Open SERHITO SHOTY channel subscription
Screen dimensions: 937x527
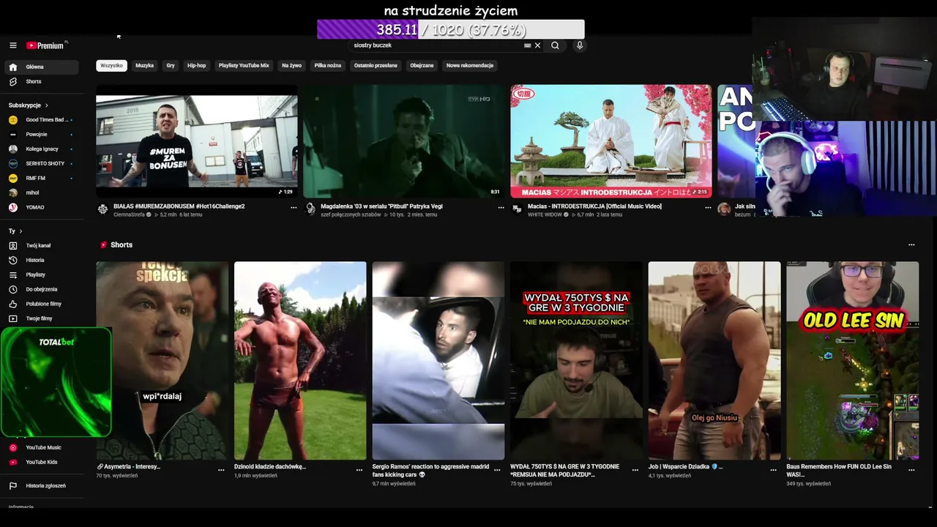pos(40,163)
